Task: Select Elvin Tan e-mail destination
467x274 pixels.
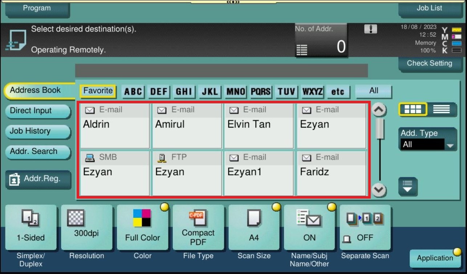Action: [x=259, y=126]
